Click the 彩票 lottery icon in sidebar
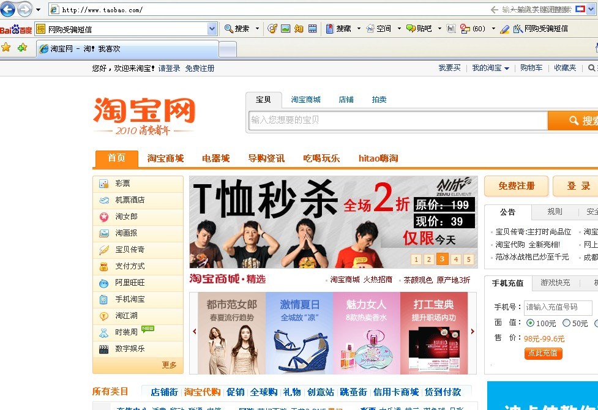This screenshot has width=598, height=410. coord(103,184)
